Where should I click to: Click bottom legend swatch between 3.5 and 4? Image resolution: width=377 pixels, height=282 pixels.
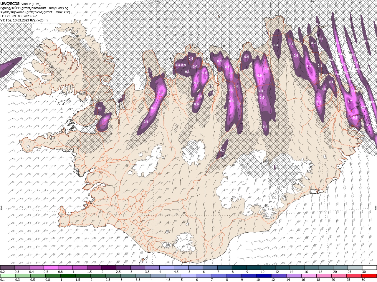[x=143, y=276]
